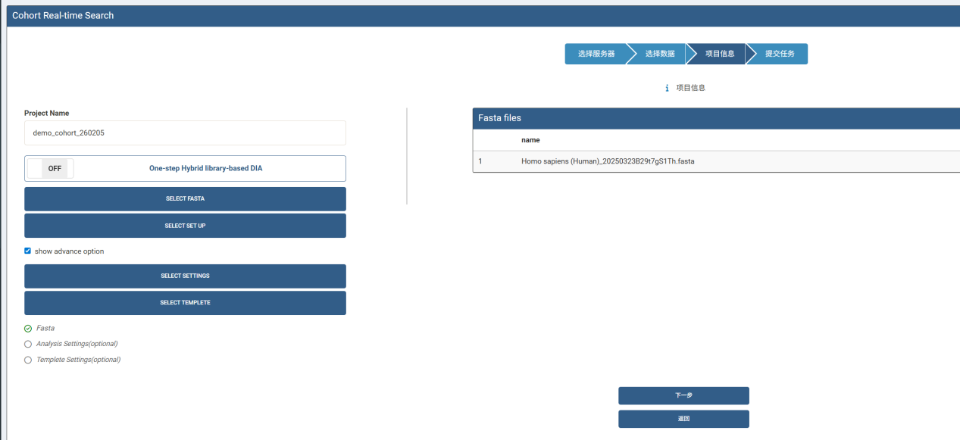960x440 pixels.
Task: Click the name column header
Action: point(530,140)
